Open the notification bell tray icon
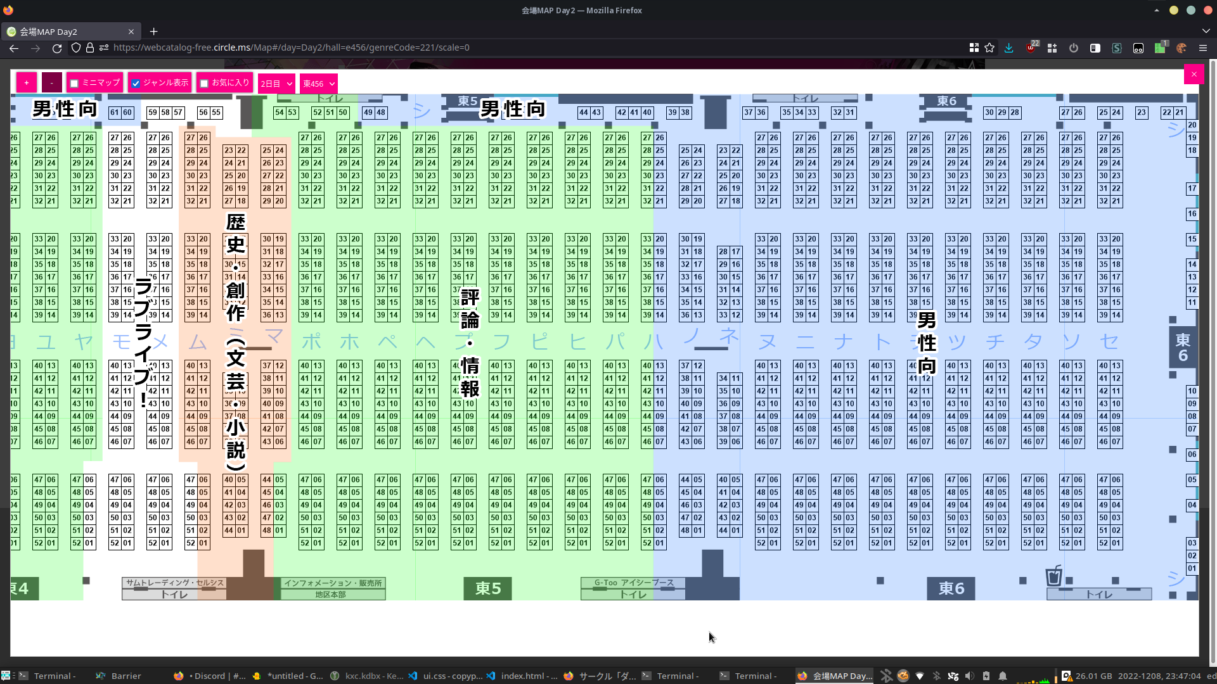 pos(1003,676)
